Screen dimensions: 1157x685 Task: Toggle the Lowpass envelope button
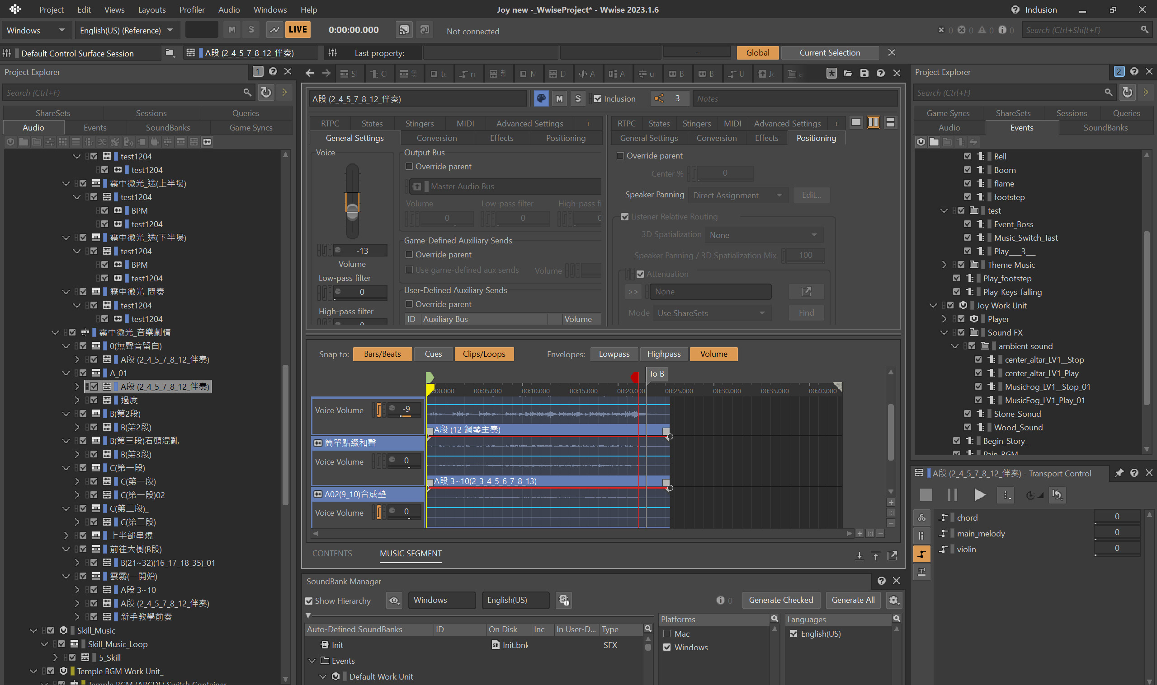point(614,354)
